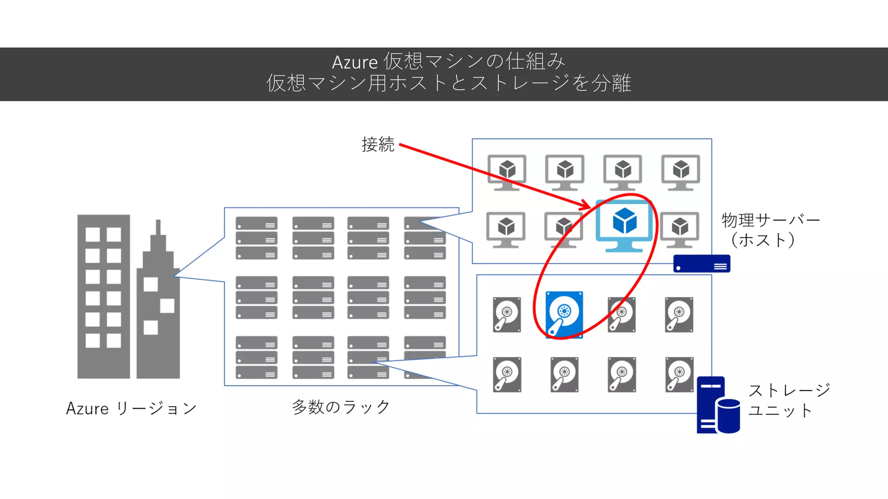Click gray disk beside storage unit icon
The height and width of the screenshot is (499, 888).
click(x=679, y=375)
